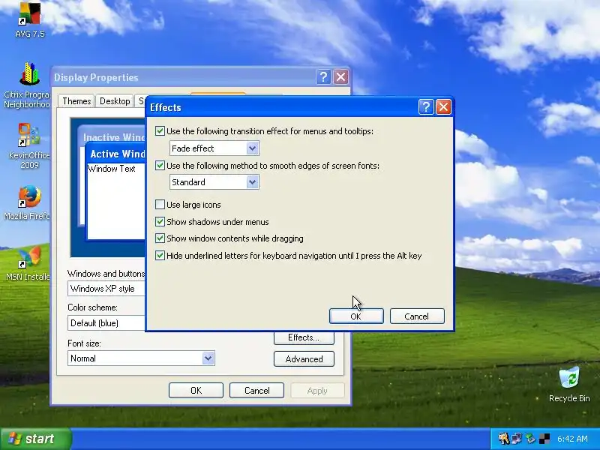Click OK in the Effects dialog
Viewport: 600px width, 450px height.
pyautogui.click(x=356, y=316)
